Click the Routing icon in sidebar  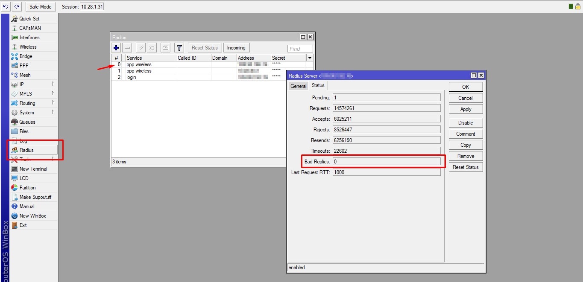(x=15, y=103)
